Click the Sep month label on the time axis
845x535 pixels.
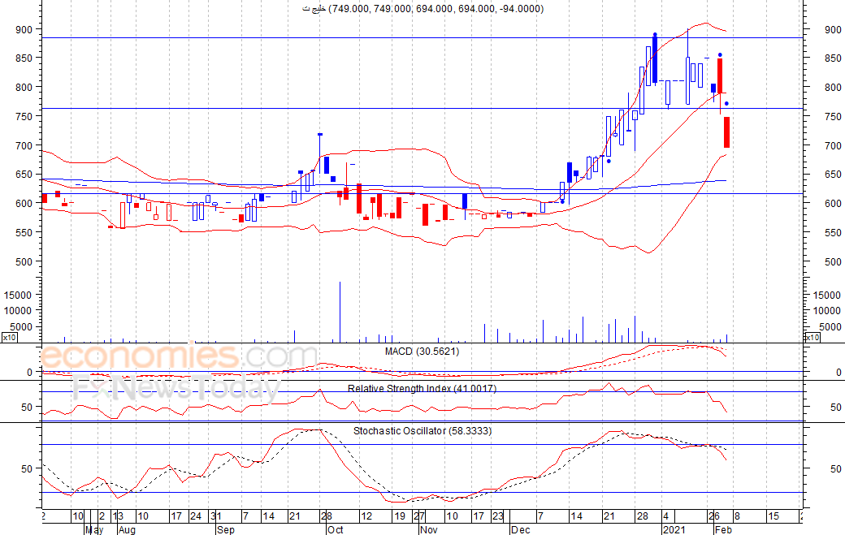(226, 529)
